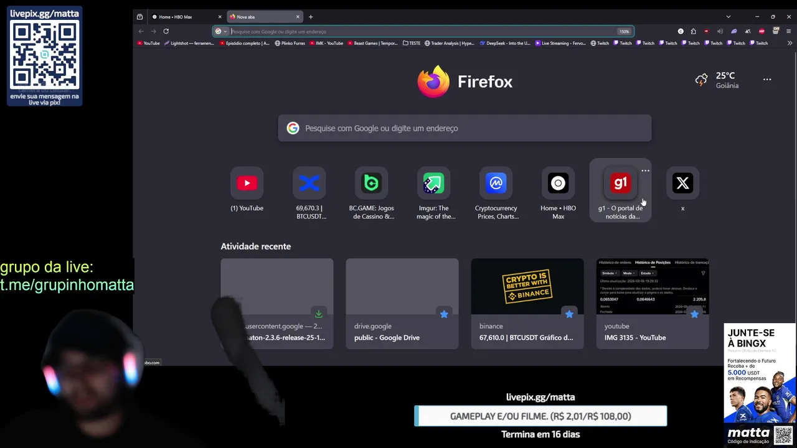This screenshot has width=797, height=448.
Task: Open the Imgur shortcut tile
Action: tap(434, 193)
